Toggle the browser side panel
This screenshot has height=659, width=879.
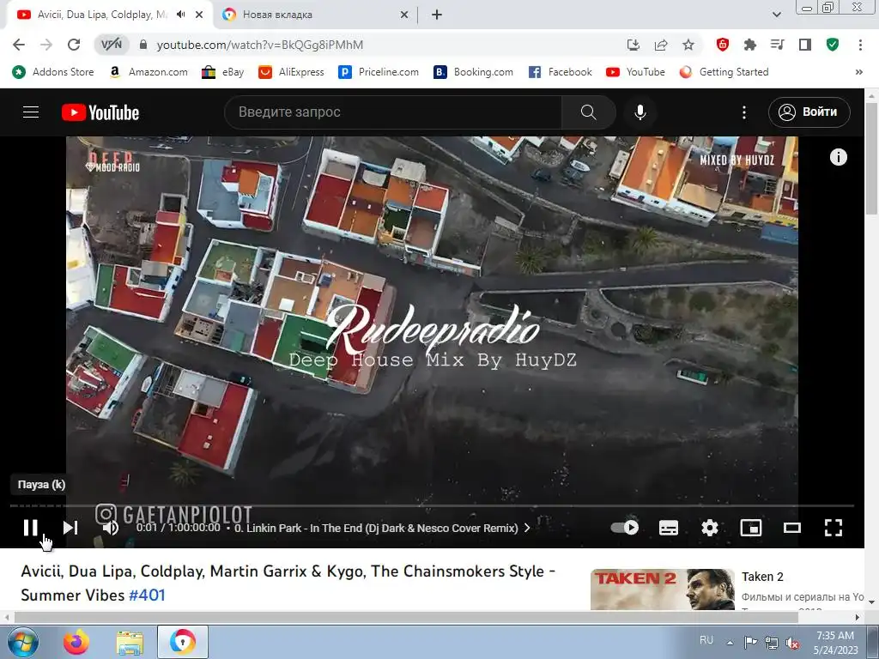[805, 45]
